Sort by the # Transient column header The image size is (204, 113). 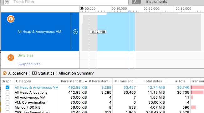pos(124,81)
